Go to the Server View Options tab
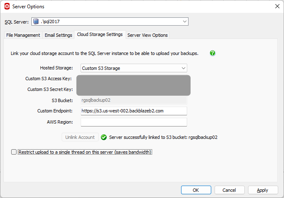 click(x=148, y=35)
